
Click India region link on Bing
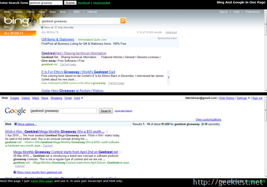[x=236, y=12]
